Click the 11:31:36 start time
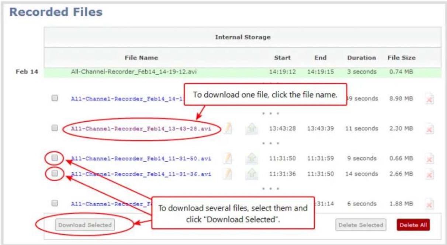Image resolution: width=447 pixels, height=245 pixels. 283,174
